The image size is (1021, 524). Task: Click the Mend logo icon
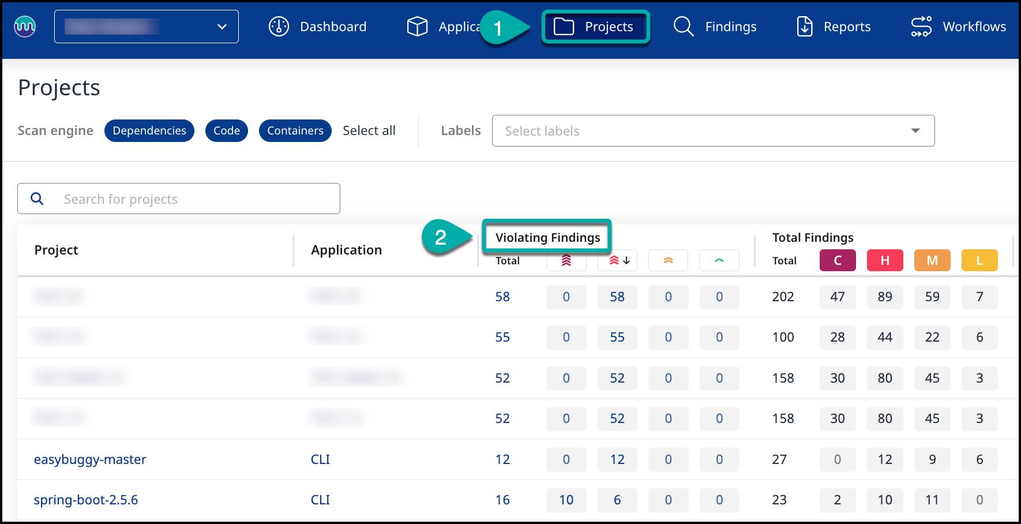(x=25, y=27)
